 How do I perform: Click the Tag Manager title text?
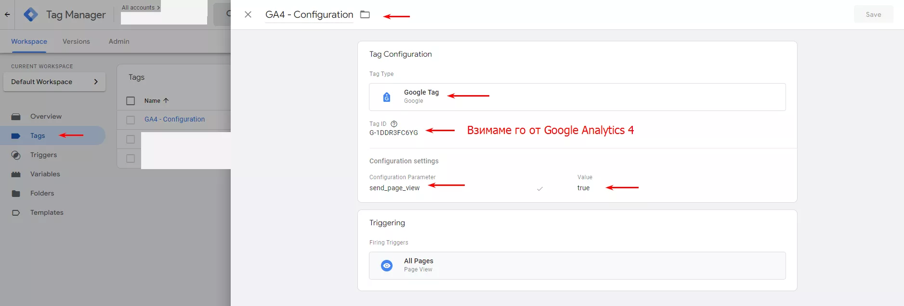(76, 15)
